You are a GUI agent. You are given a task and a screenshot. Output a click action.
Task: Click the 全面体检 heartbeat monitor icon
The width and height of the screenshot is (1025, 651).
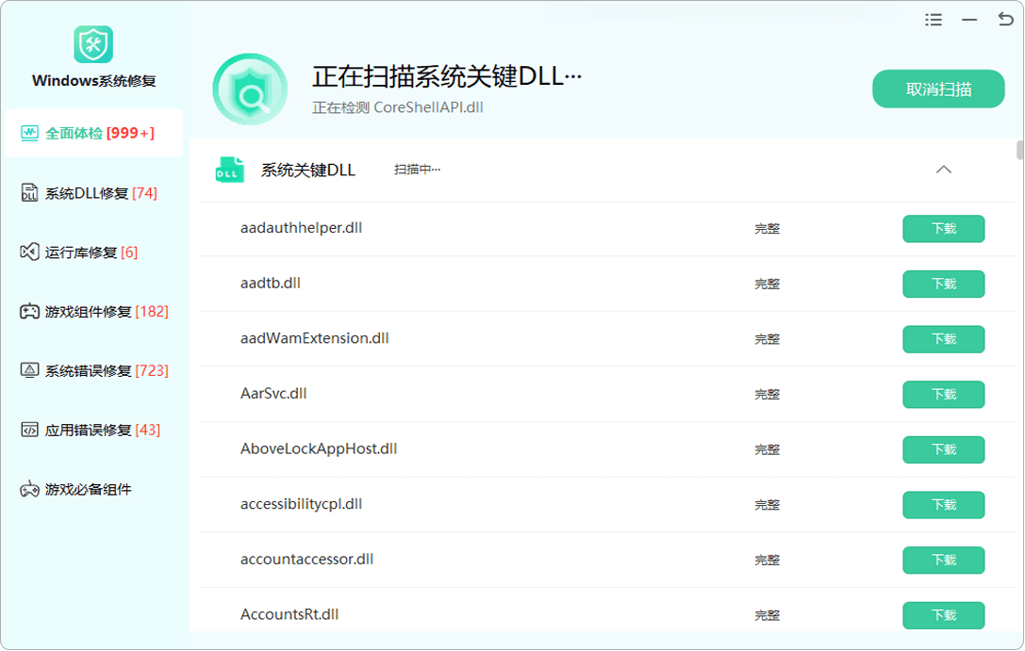click(29, 133)
